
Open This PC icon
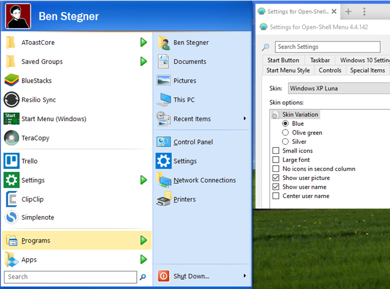click(164, 100)
